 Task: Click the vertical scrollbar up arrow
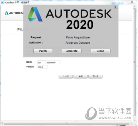coord(134,7)
